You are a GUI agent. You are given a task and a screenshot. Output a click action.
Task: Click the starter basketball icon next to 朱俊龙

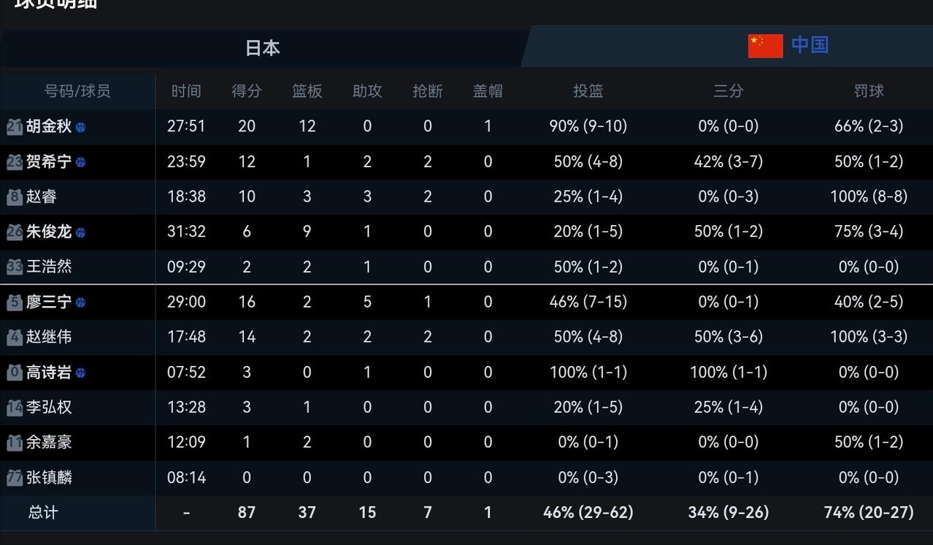pos(80,232)
